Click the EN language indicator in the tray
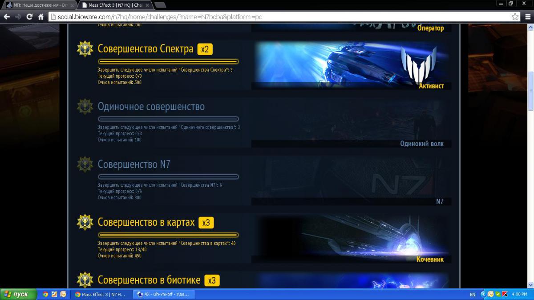This screenshot has height=300, width=534. click(x=472, y=294)
